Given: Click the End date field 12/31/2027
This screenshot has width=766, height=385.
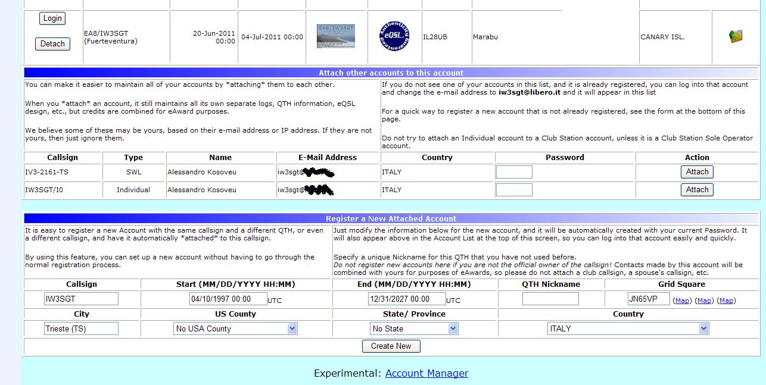Looking at the screenshot, I should pos(407,299).
